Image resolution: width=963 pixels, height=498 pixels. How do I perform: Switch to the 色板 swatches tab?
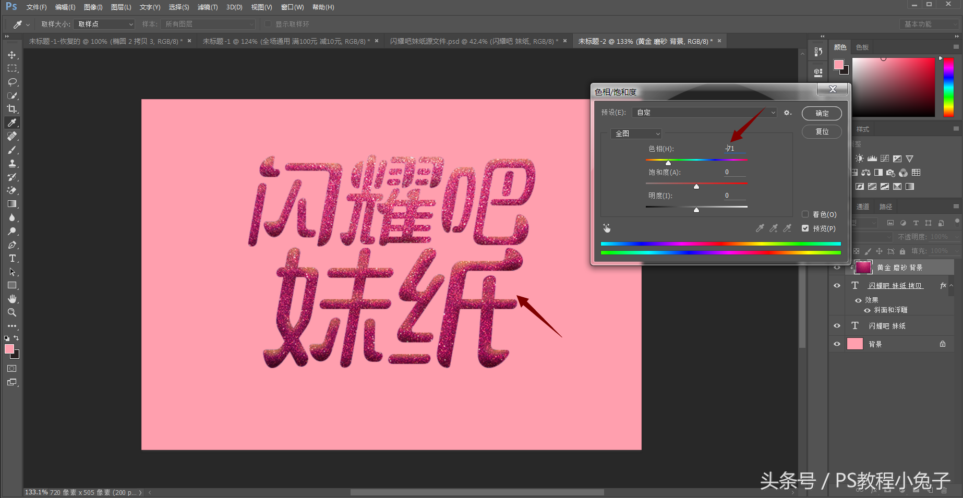tap(862, 47)
